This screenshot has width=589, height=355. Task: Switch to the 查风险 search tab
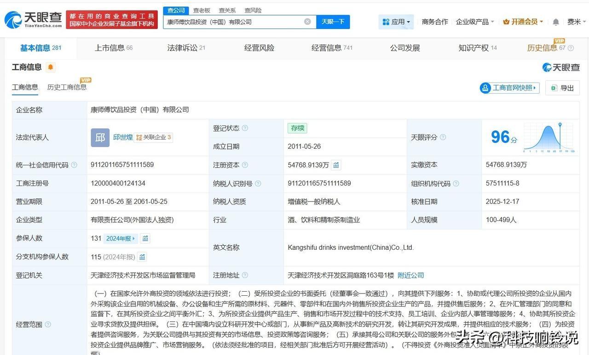[253, 10]
